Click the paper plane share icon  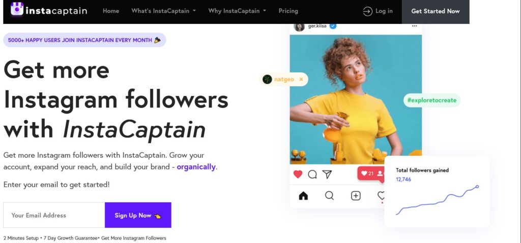point(327,175)
